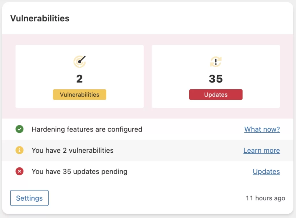Click 'You have 2 vulnerabilities' row
This screenshot has height=218, width=296.
(72, 150)
